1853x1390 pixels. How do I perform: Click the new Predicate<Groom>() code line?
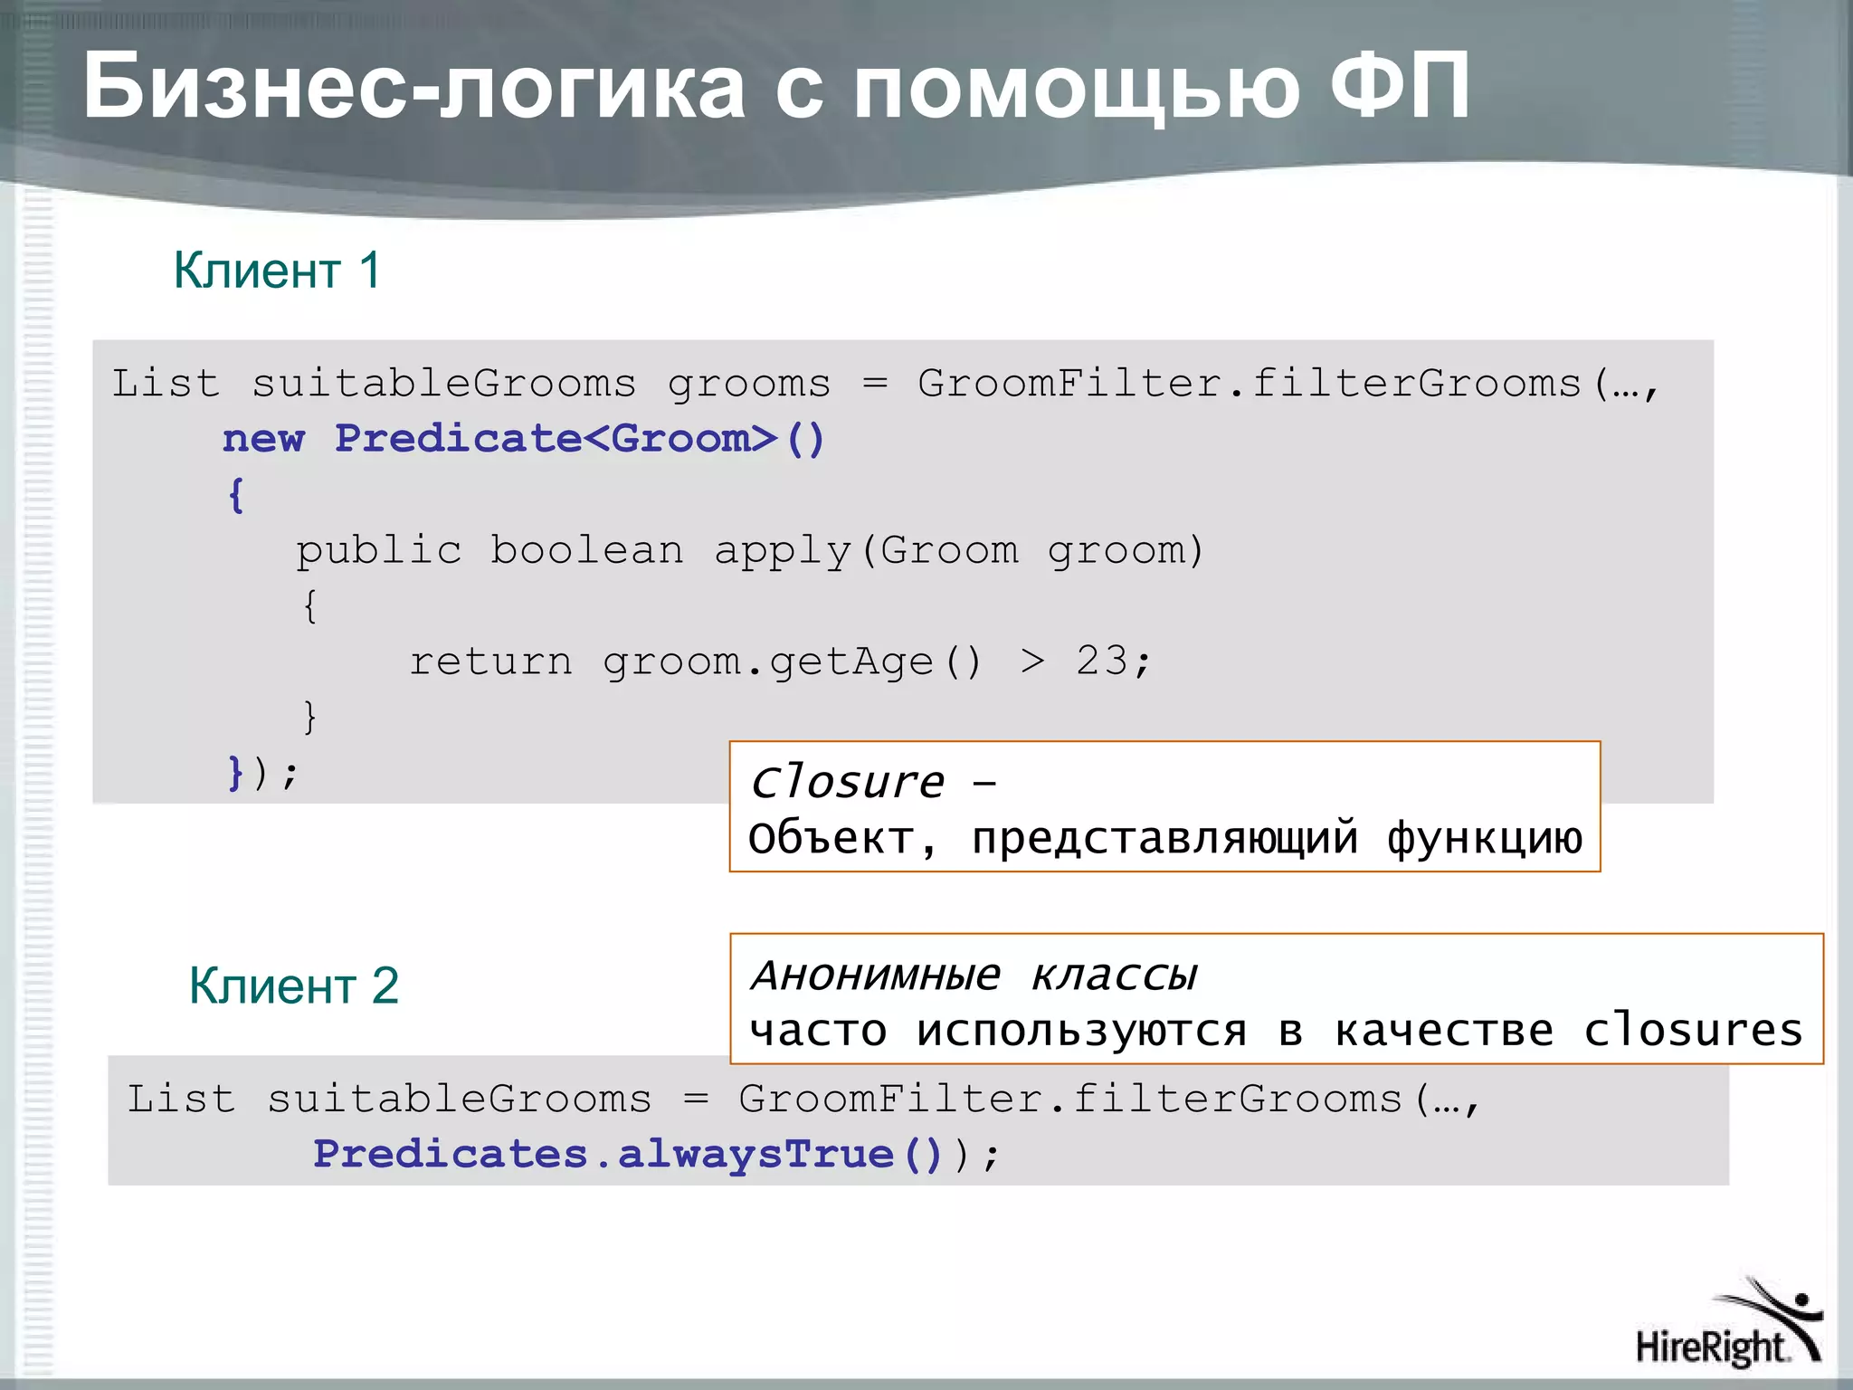523,439
